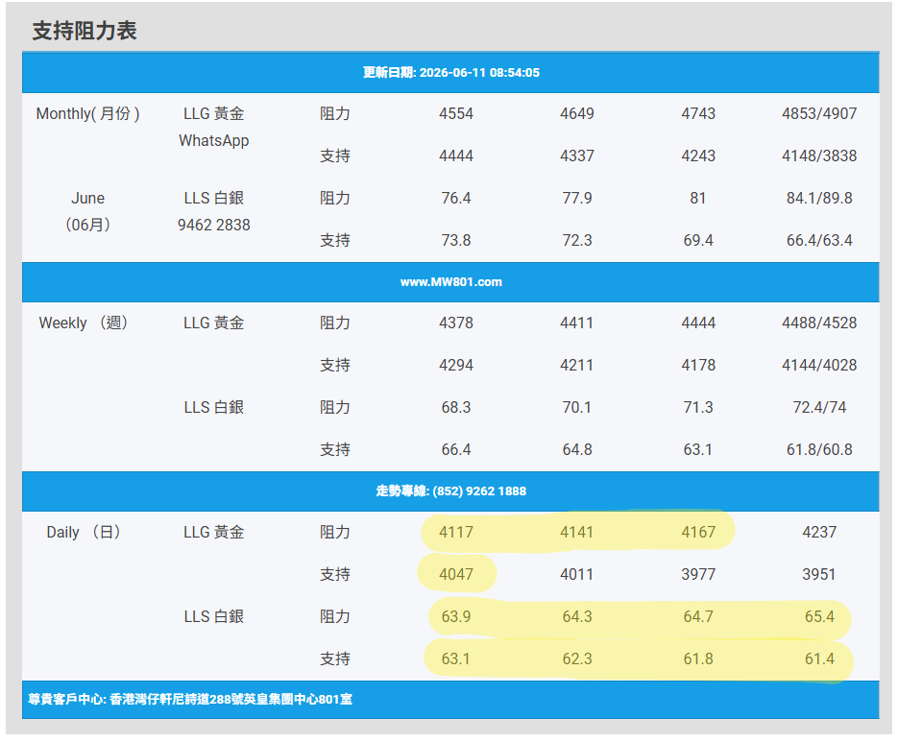Click the Monthly(月份) label

pos(87,114)
